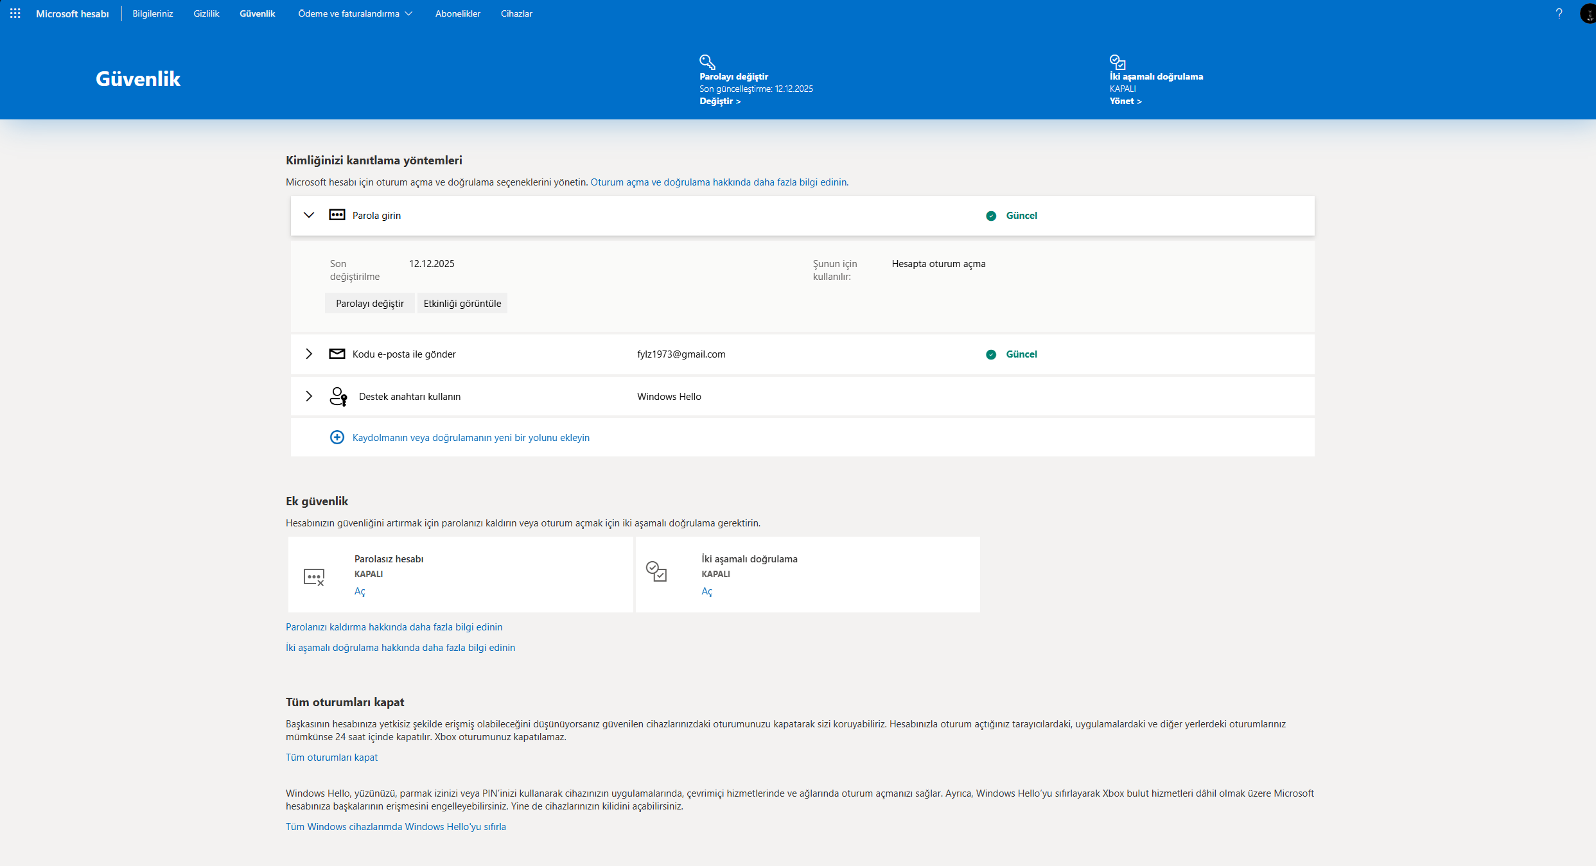Click the Tüm oturumları kapat link
1596x866 pixels.
[331, 758]
